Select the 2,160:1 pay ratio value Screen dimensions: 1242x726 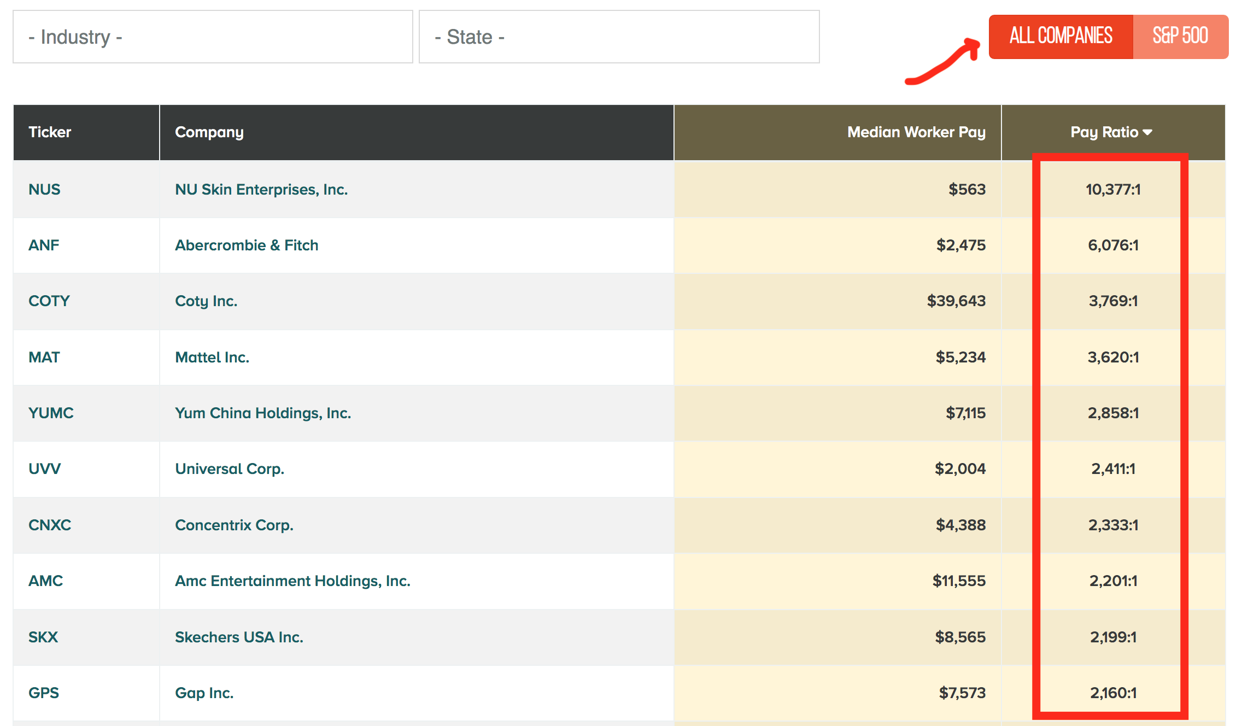click(x=1113, y=693)
